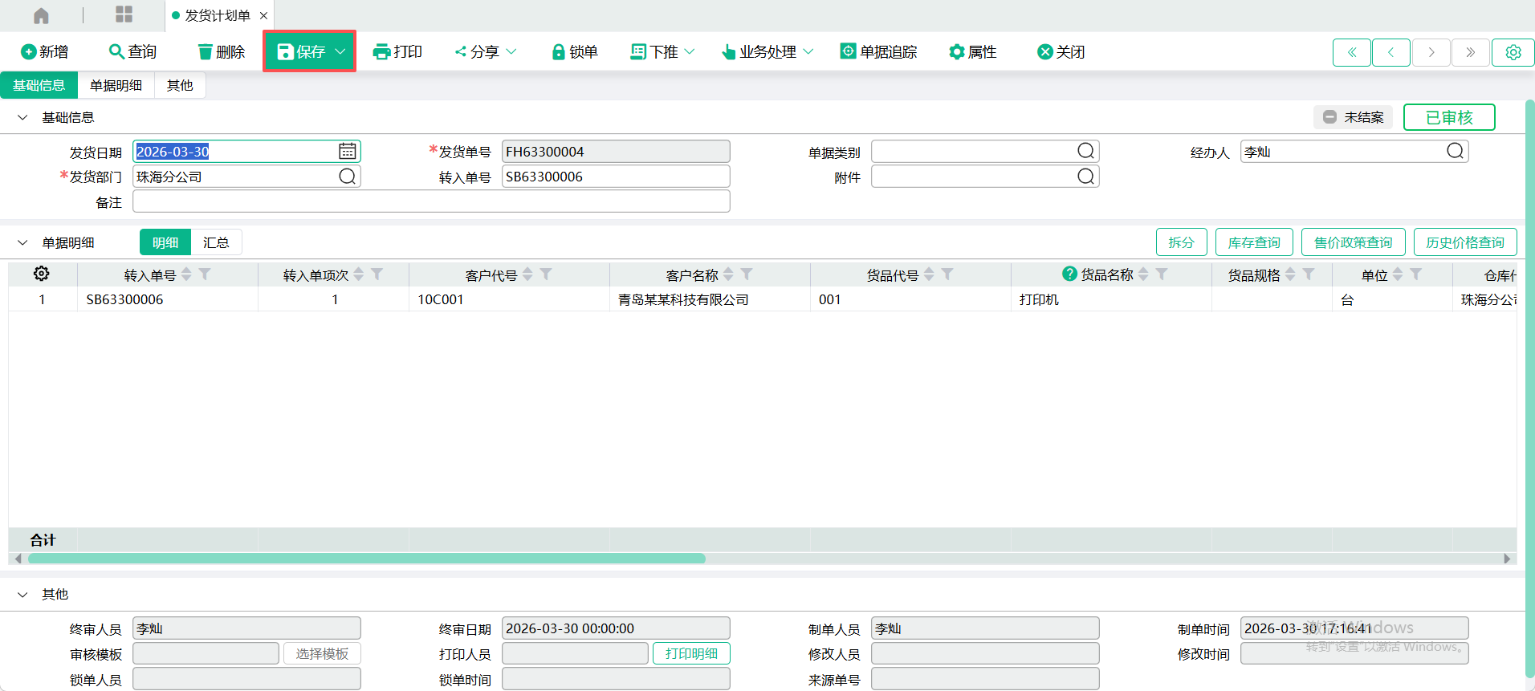
Task: Switch to the 单据明细 tab
Action: coord(116,86)
